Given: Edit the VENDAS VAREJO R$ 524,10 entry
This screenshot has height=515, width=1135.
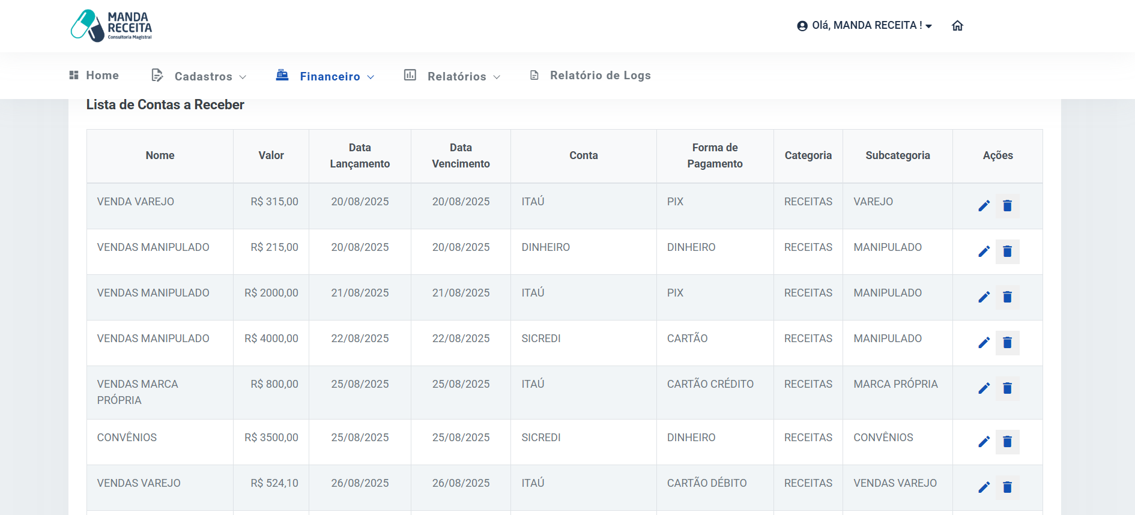Looking at the screenshot, I should click(x=984, y=487).
